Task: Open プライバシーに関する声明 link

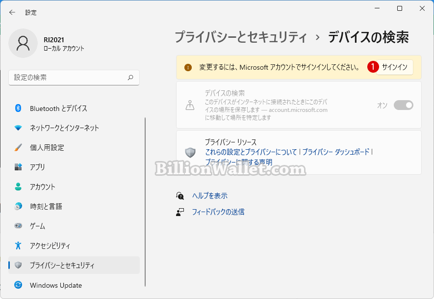Action: pos(239,162)
